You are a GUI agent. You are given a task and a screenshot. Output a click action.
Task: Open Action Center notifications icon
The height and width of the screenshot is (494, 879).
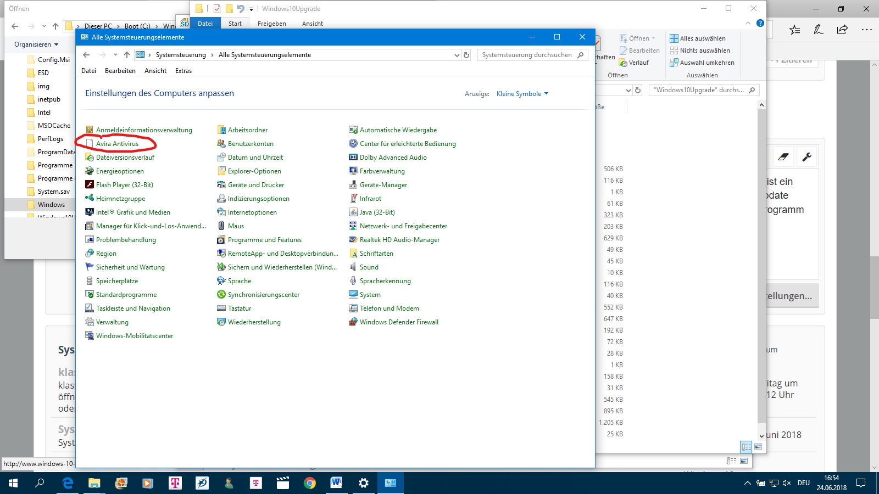861,483
